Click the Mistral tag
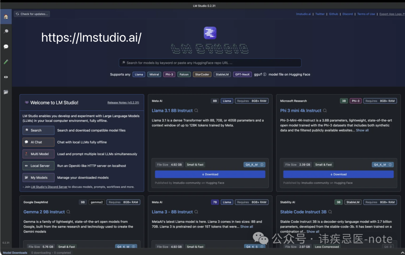Viewport: 405px width, 255px height. coord(154,74)
